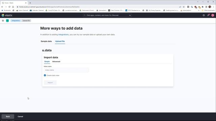Click the site lock icon in address bar
216x121 pixels.
[18, 7]
